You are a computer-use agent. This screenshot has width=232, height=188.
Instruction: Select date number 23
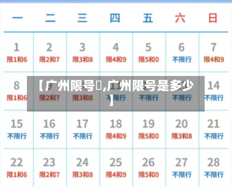click(x=49, y=163)
